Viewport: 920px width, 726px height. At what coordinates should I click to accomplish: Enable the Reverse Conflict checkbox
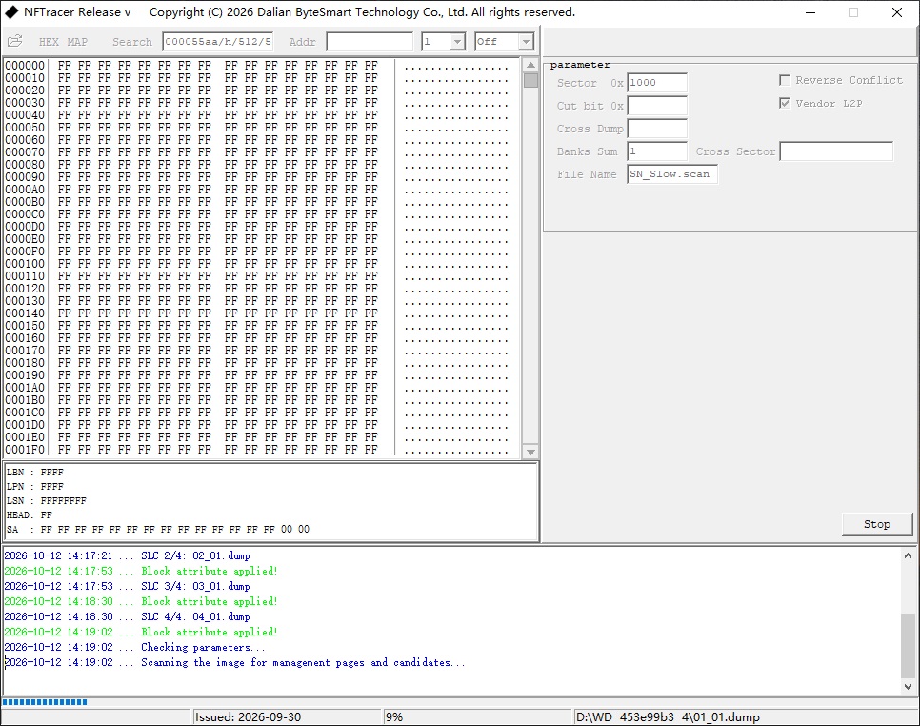(x=785, y=80)
